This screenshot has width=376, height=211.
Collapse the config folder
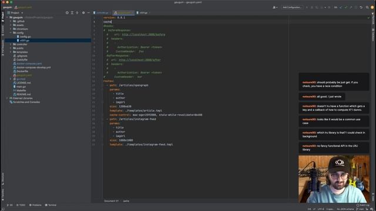[11, 33]
